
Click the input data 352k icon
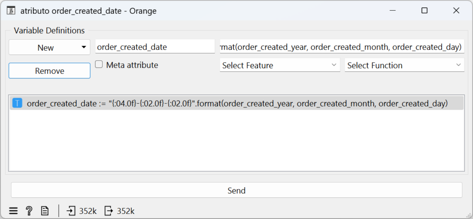71,211
